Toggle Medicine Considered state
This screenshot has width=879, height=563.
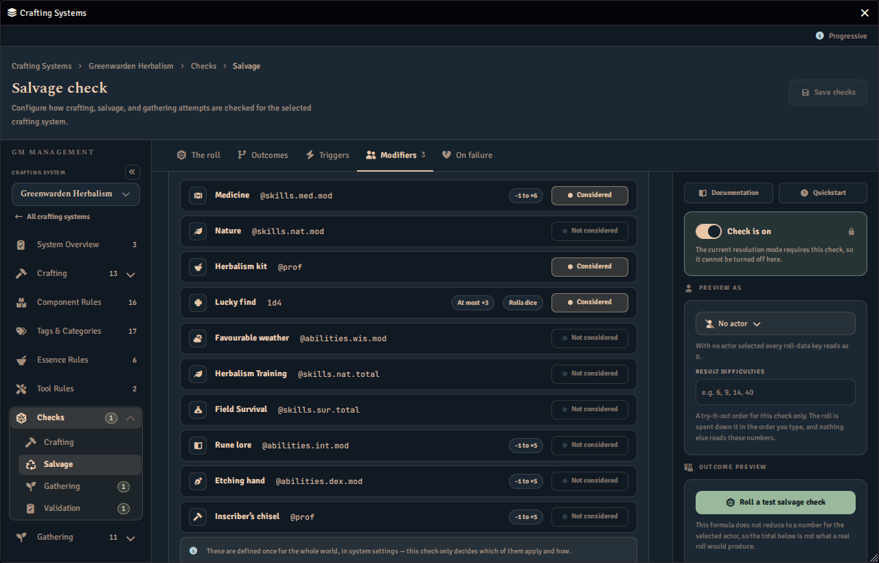(589, 196)
